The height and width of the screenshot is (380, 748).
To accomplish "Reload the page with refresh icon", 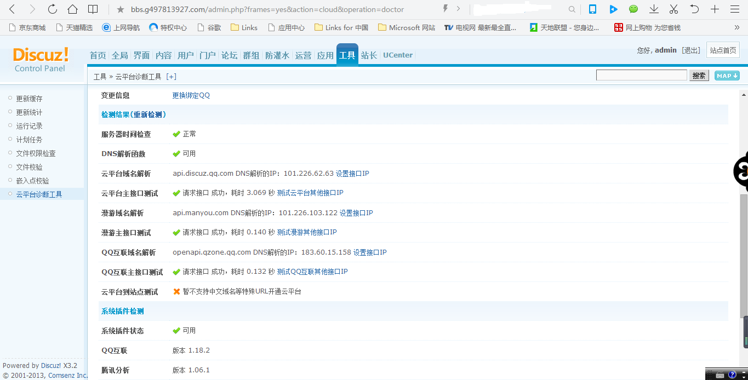I will point(53,9).
